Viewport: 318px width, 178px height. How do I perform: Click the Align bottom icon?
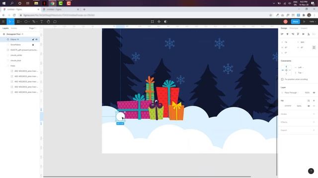309,34
